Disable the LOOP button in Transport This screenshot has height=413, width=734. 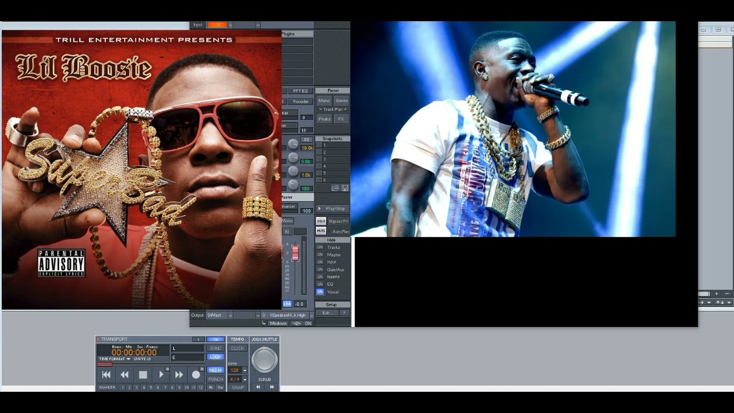tap(216, 357)
